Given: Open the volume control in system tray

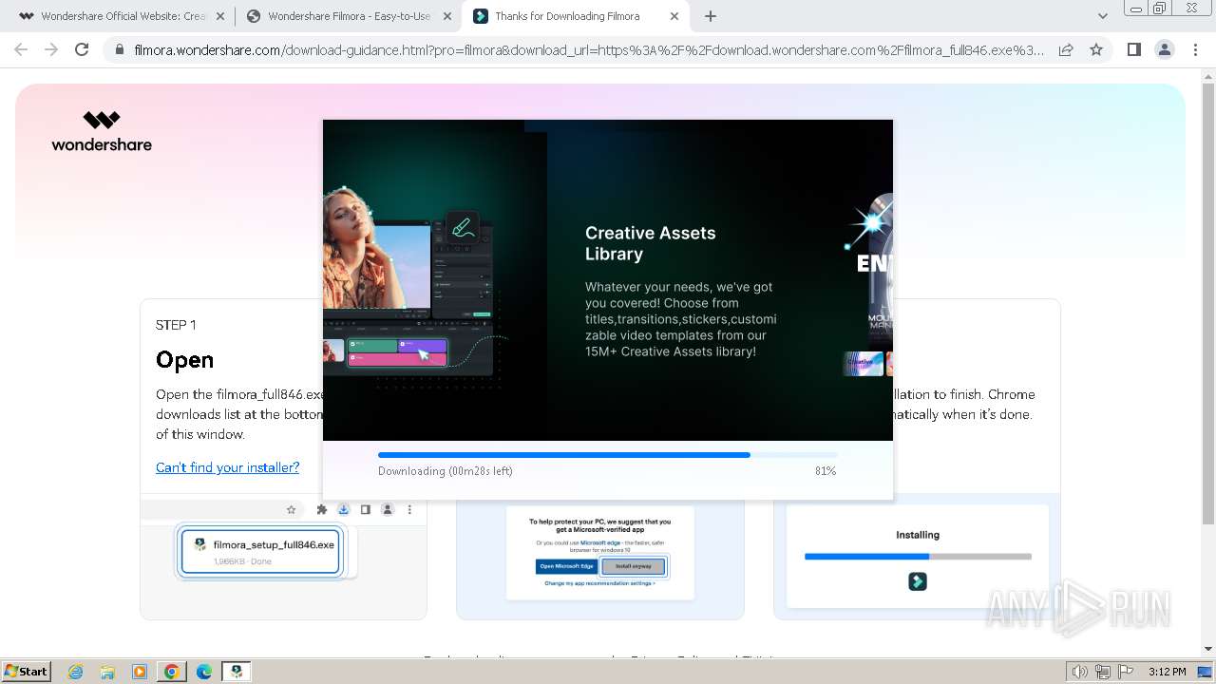Looking at the screenshot, I should point(1079,672).
